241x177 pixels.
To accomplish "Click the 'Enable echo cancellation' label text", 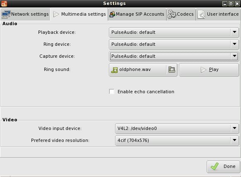I will coord(146,92).
